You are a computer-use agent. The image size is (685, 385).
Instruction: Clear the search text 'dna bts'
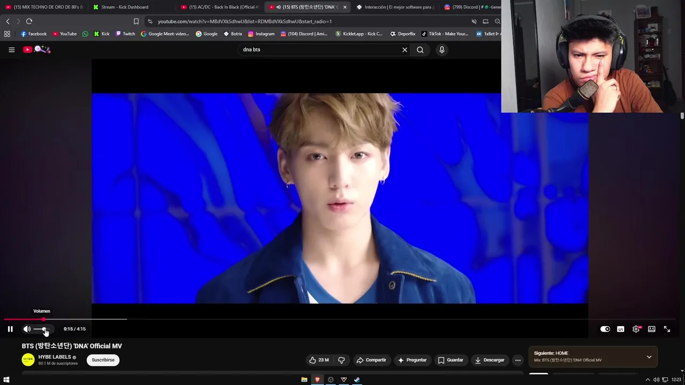click(405, 50)
